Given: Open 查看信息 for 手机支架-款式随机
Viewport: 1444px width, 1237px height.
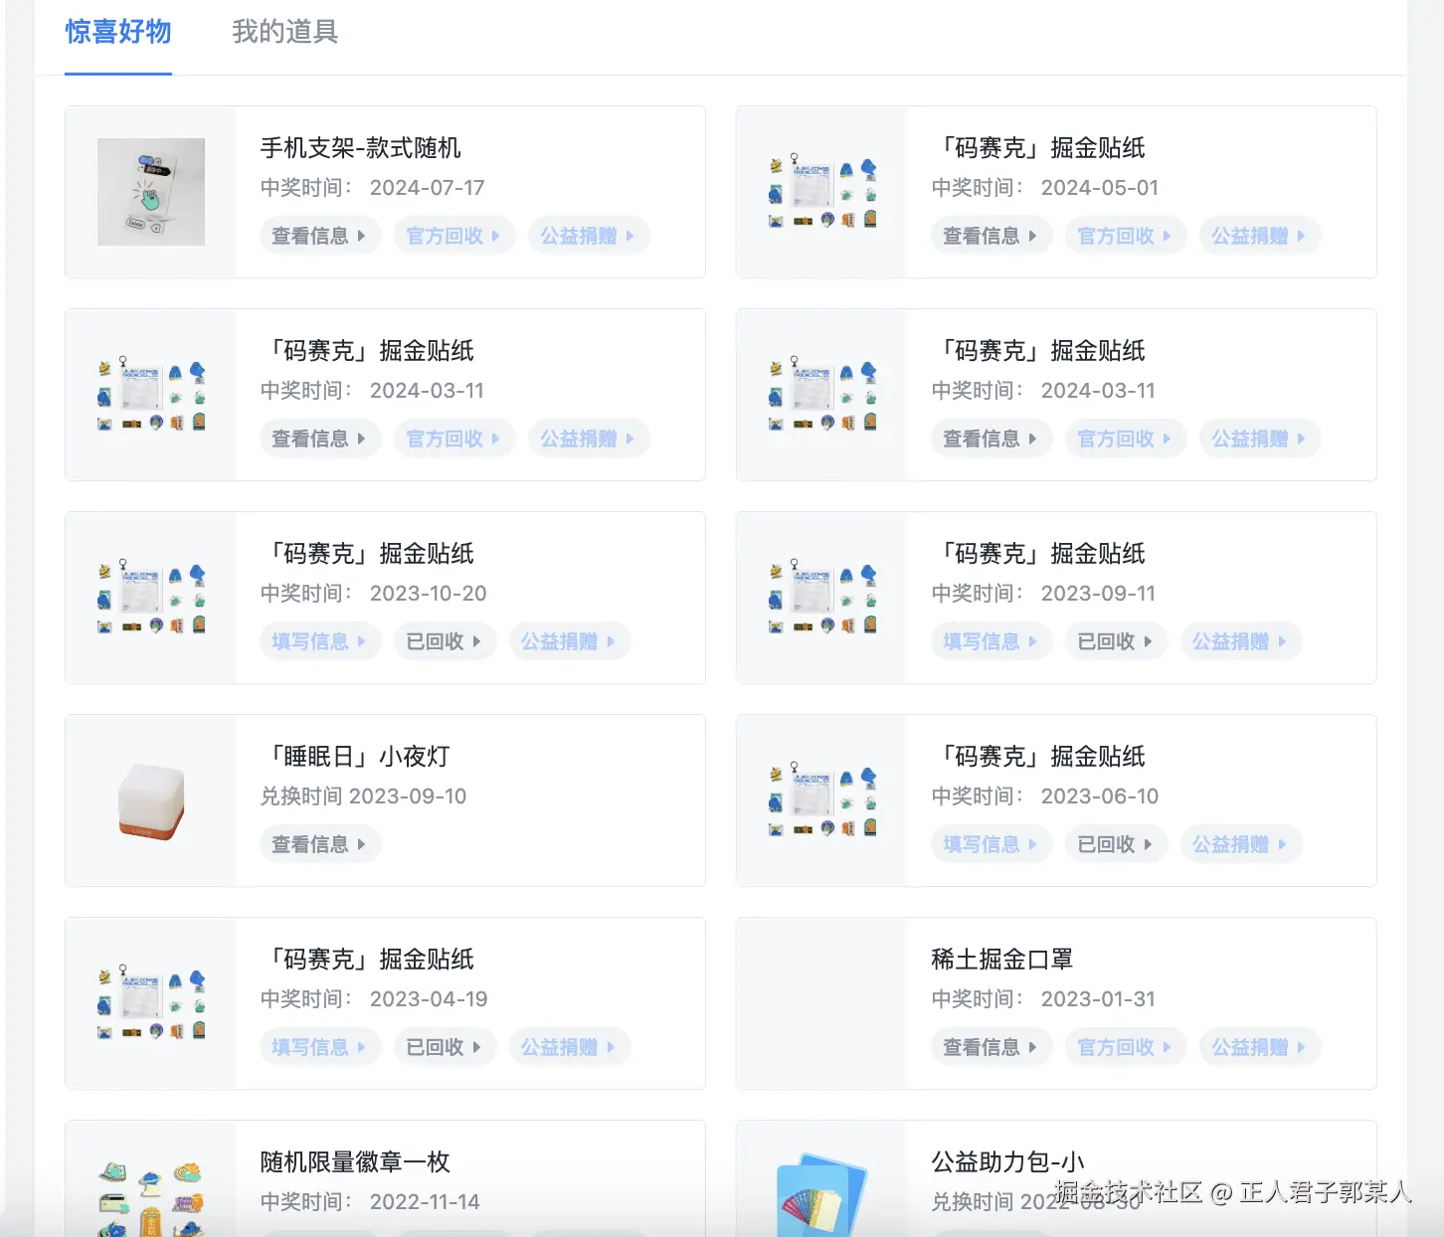Looking at the screenshot, I should pos(319,236).
